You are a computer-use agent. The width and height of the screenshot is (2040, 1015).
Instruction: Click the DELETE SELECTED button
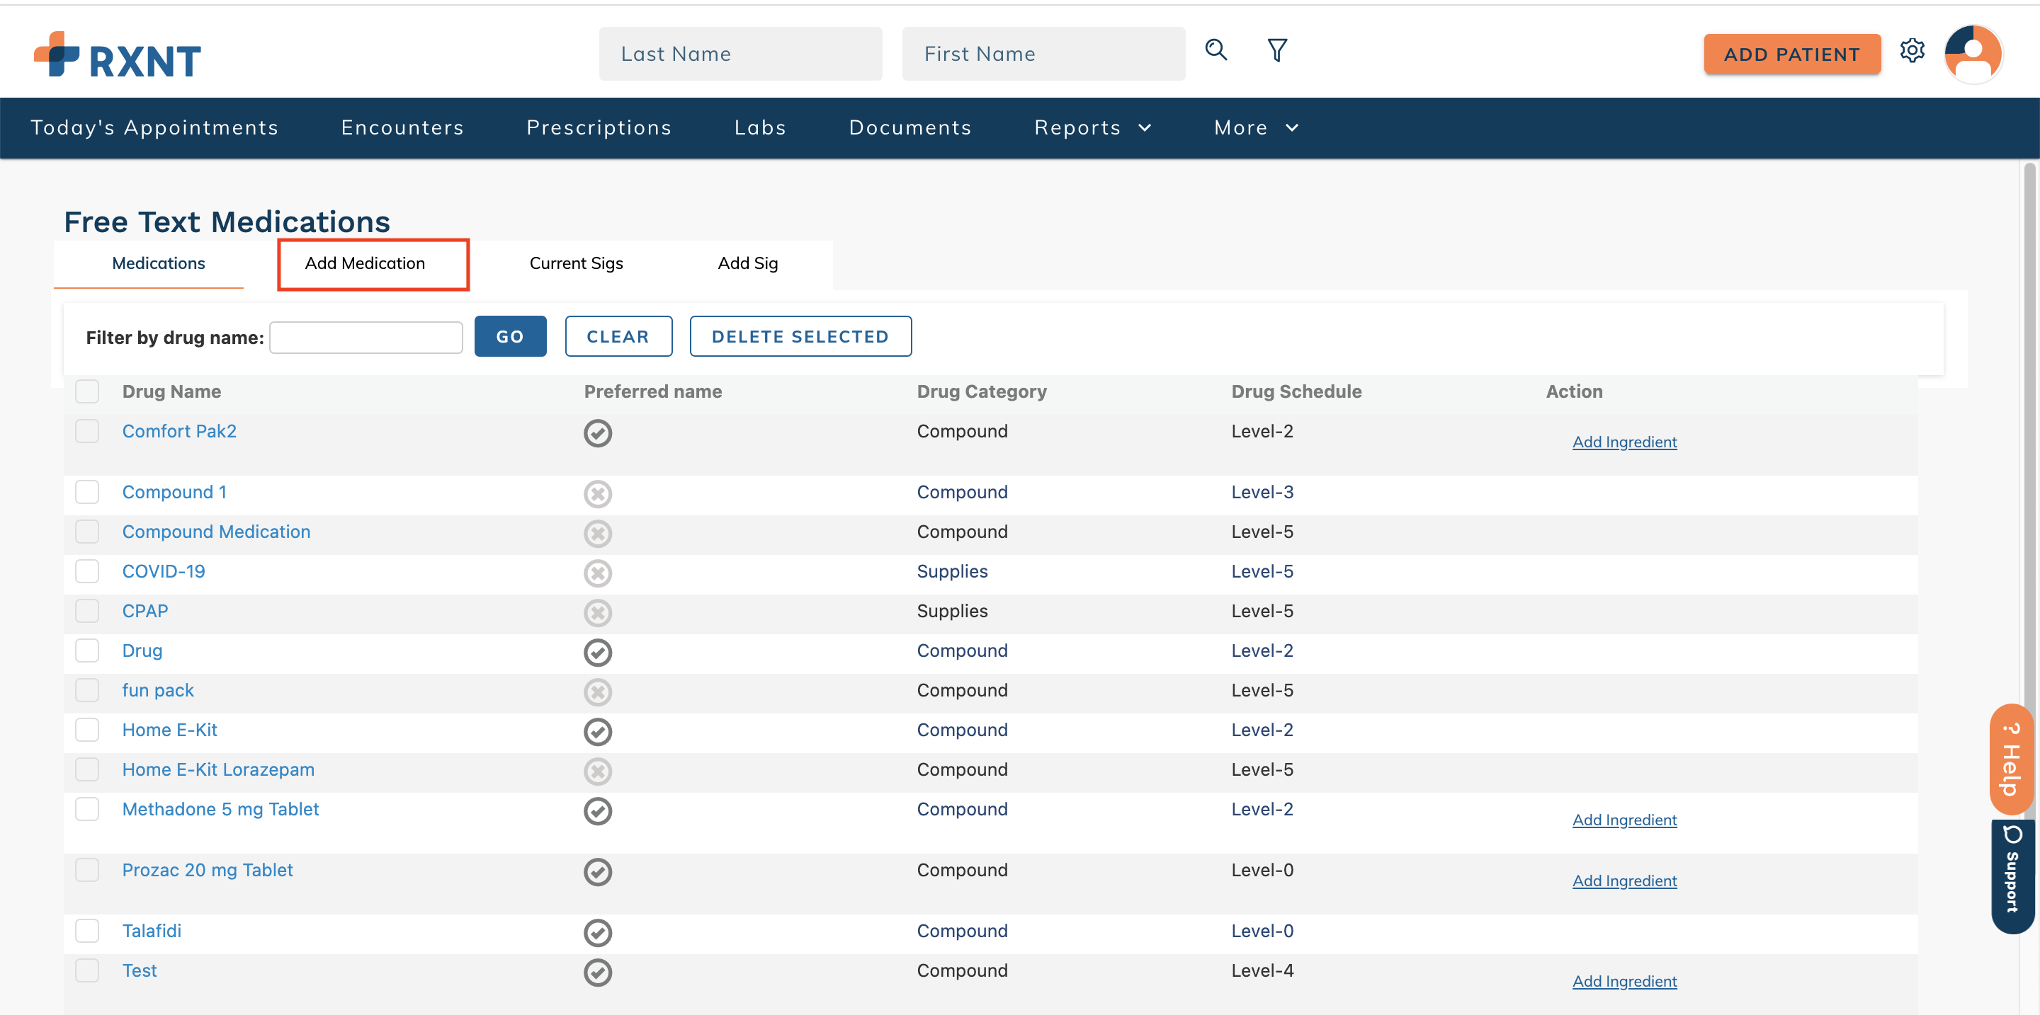click(800, 336)
